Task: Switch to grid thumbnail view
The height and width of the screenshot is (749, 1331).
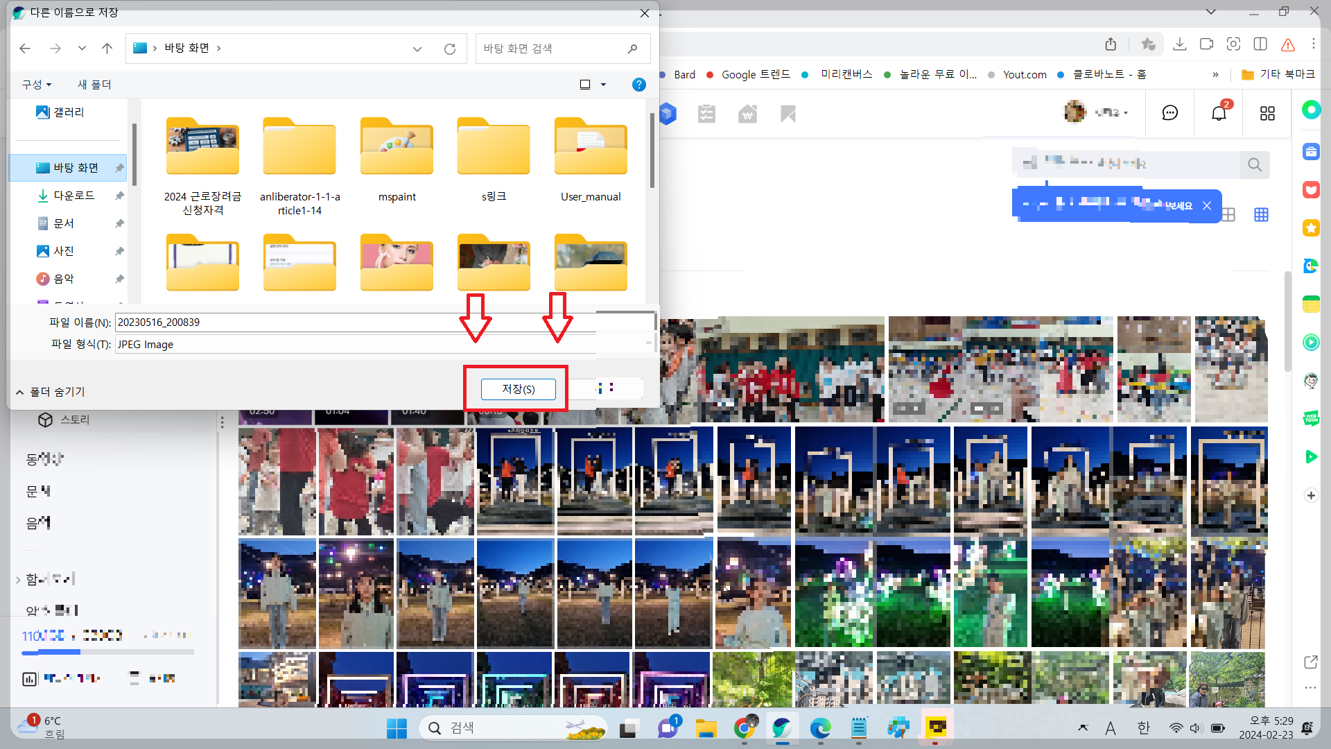Action: [x=1261, y=215]
